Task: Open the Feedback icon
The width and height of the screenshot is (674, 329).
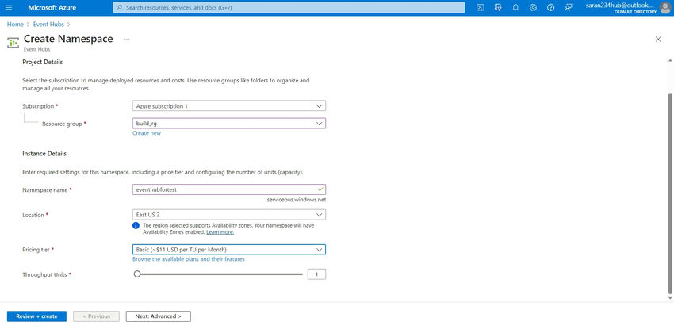Action: [x=569, y=7]
